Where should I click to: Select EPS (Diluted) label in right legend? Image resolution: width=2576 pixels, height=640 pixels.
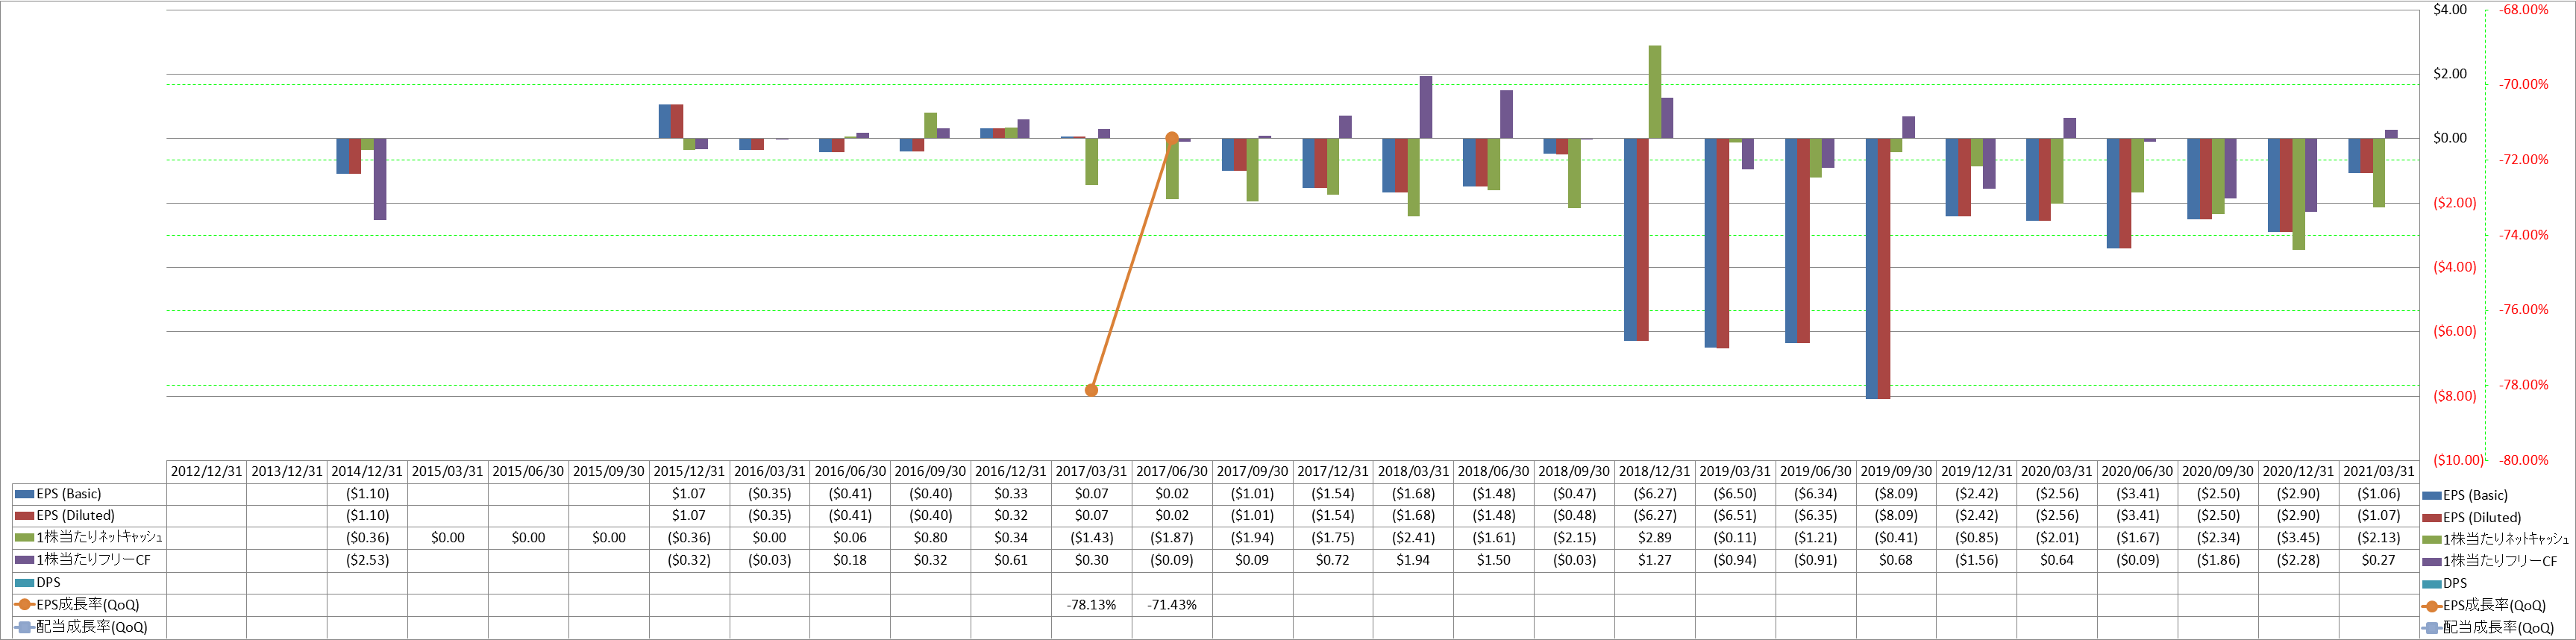coord(2482,518)
